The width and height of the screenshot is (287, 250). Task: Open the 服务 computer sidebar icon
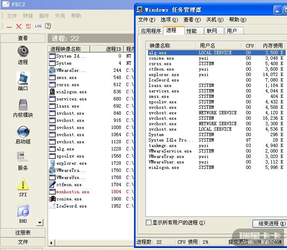[x=23, y=157]
